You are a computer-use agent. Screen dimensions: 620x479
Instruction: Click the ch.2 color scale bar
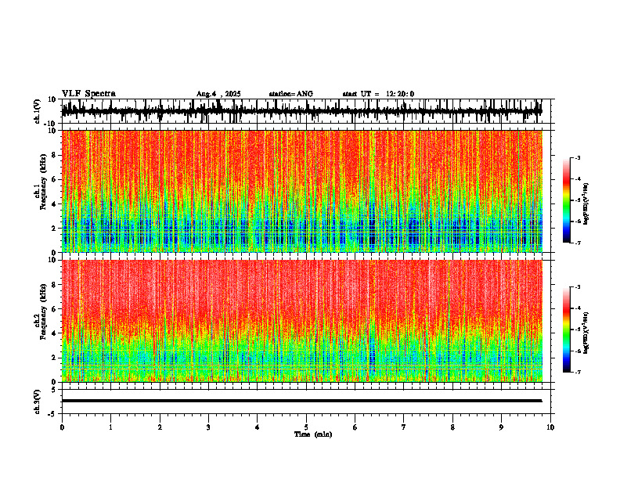[566, 330]
